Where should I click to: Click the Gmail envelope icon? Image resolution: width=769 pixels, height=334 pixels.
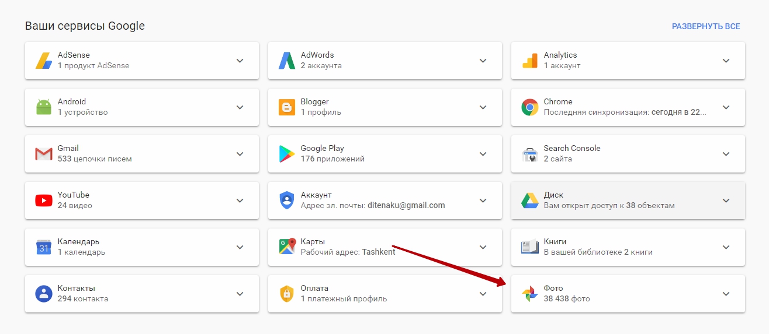click(44, 154)
